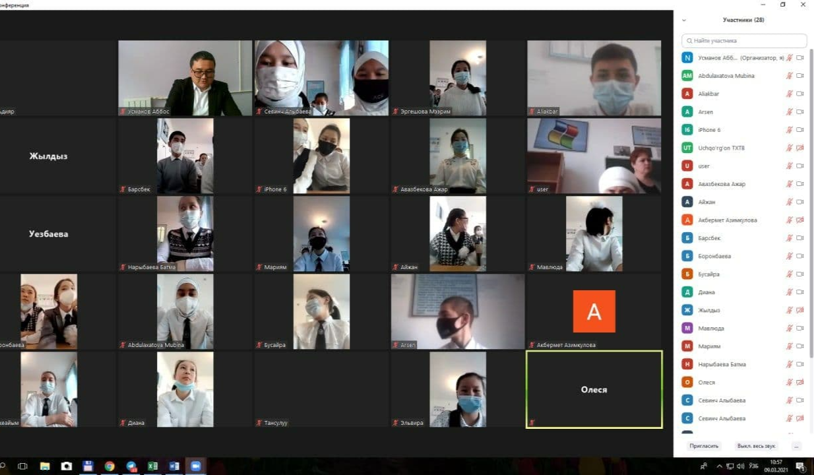The height and width of the screenshot is (475, 814).
Task: Click the Пригласить button
Action: coord(704,446)
